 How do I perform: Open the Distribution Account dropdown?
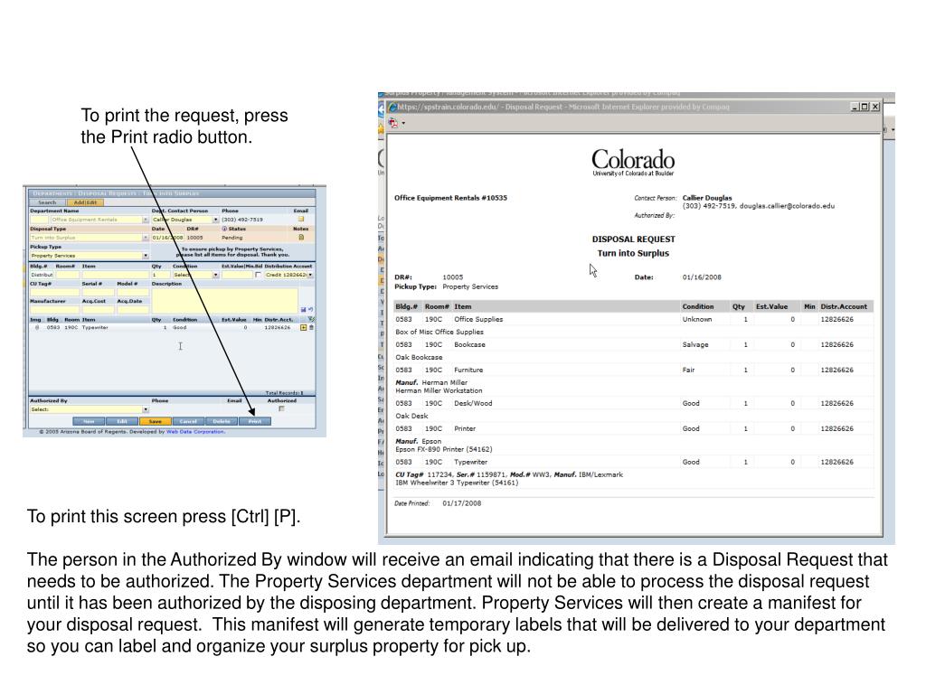pos(310,275)
